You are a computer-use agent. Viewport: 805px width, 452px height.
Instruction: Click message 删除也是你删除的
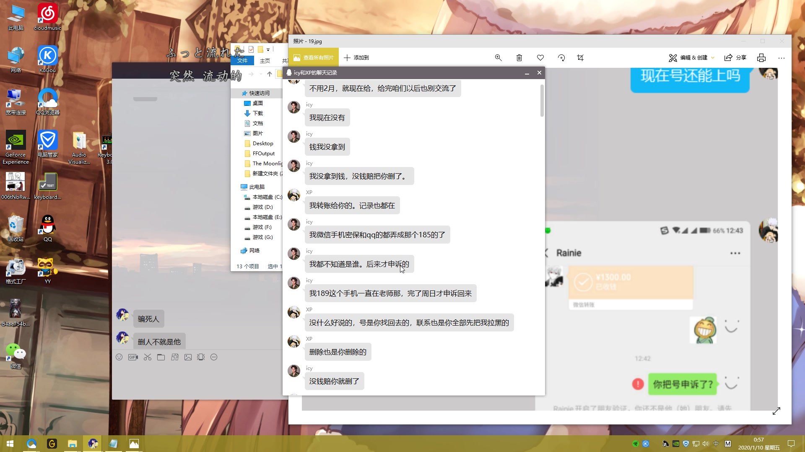338,352
